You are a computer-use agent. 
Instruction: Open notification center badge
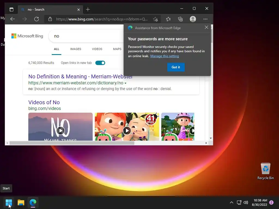[x=271, y=202]
